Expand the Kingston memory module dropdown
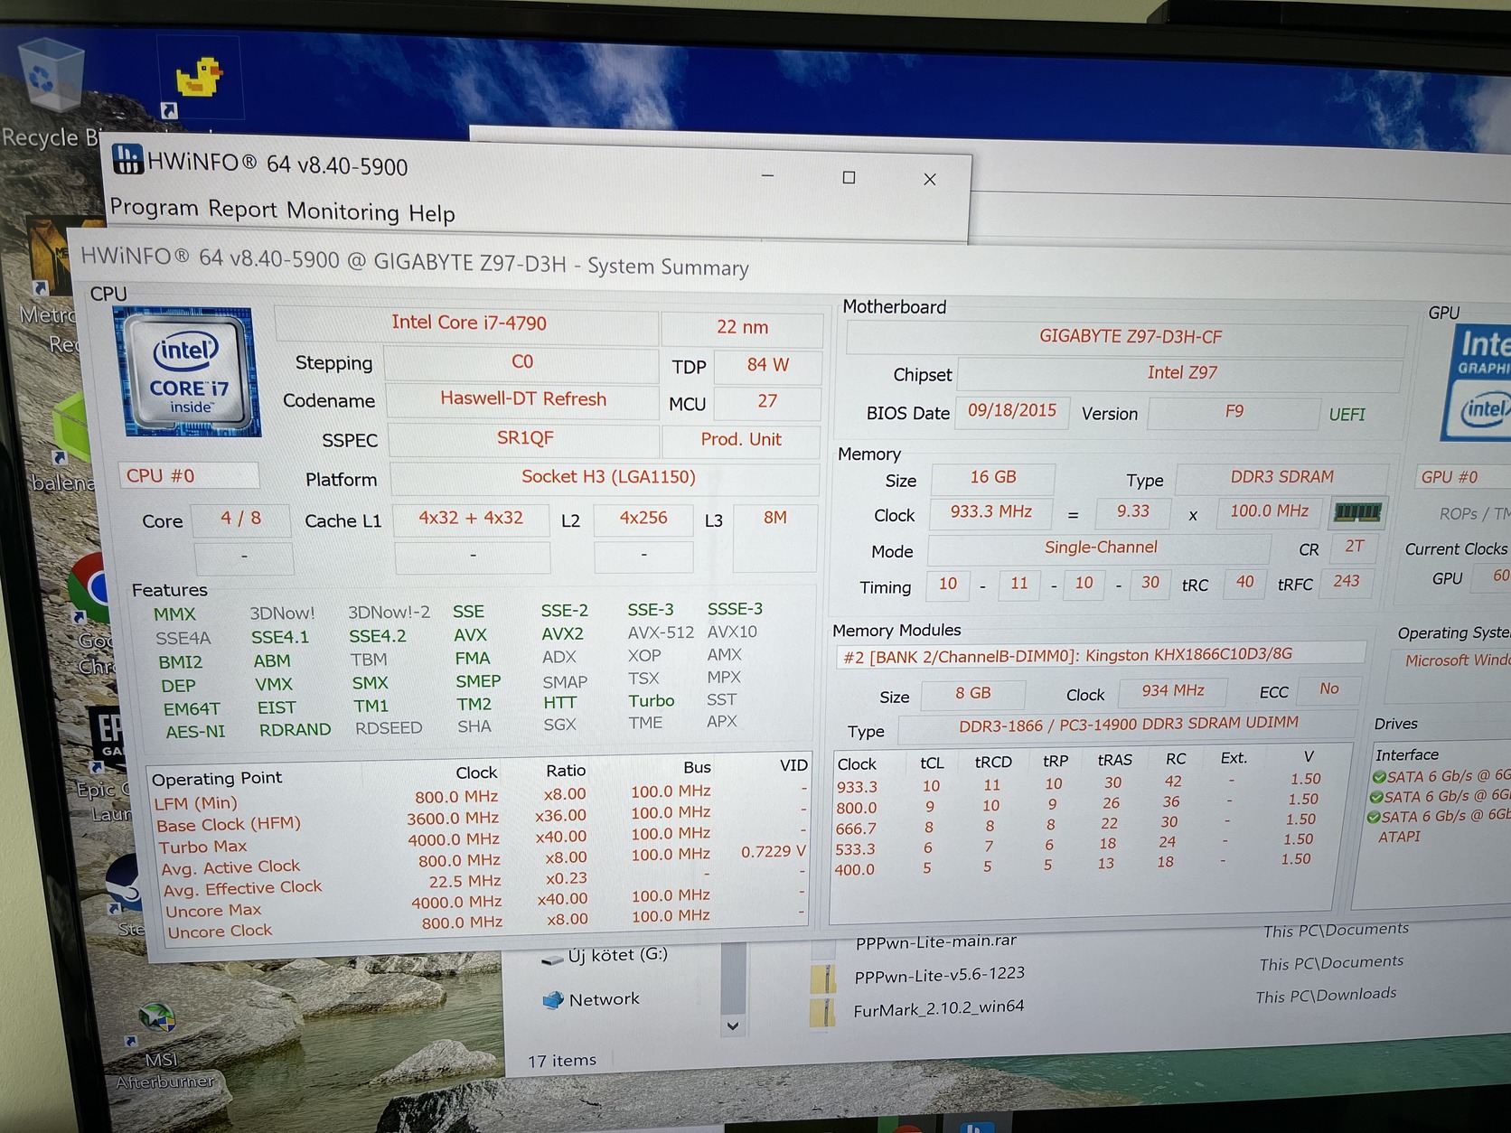Viewport: 1511px width, 1133px height. click(x=1099, y=655)
